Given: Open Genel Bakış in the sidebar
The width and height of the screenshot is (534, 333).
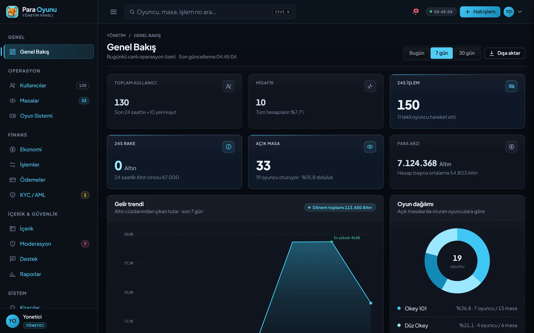Looking at the screenshot, I should (x=49, y=52).
